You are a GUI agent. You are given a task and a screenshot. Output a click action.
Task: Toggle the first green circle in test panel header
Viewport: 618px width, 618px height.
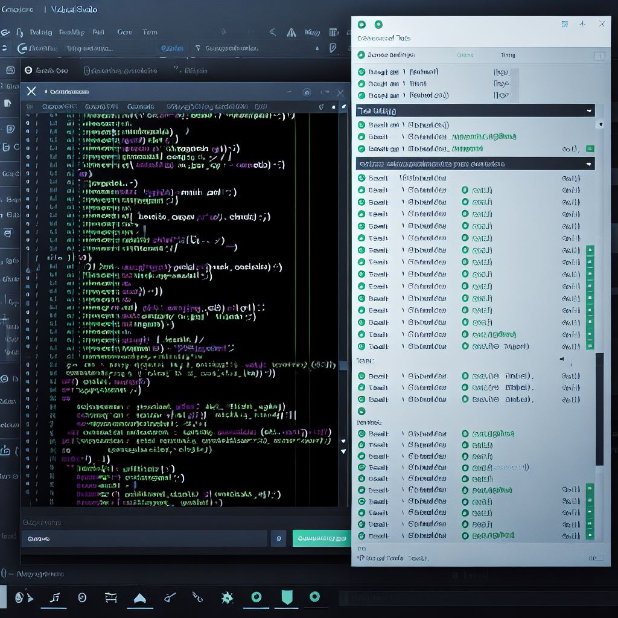(x=362, y=25)
